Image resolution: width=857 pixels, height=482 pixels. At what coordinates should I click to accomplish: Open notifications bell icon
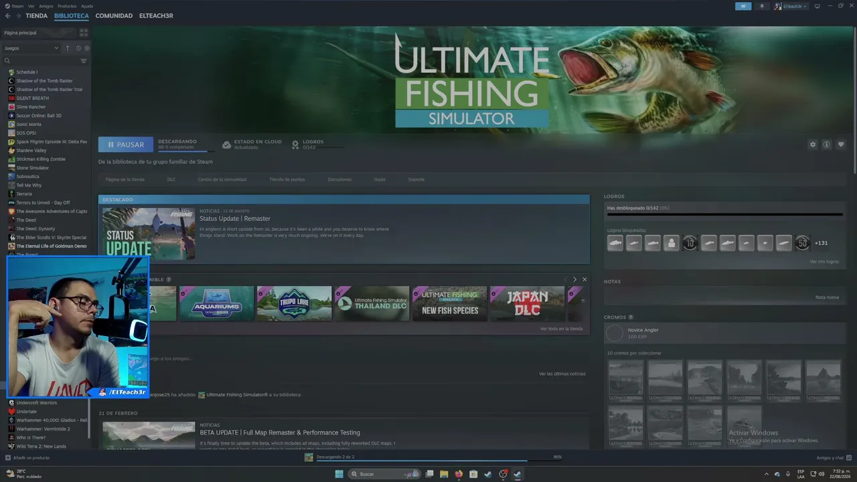[762, 6]
